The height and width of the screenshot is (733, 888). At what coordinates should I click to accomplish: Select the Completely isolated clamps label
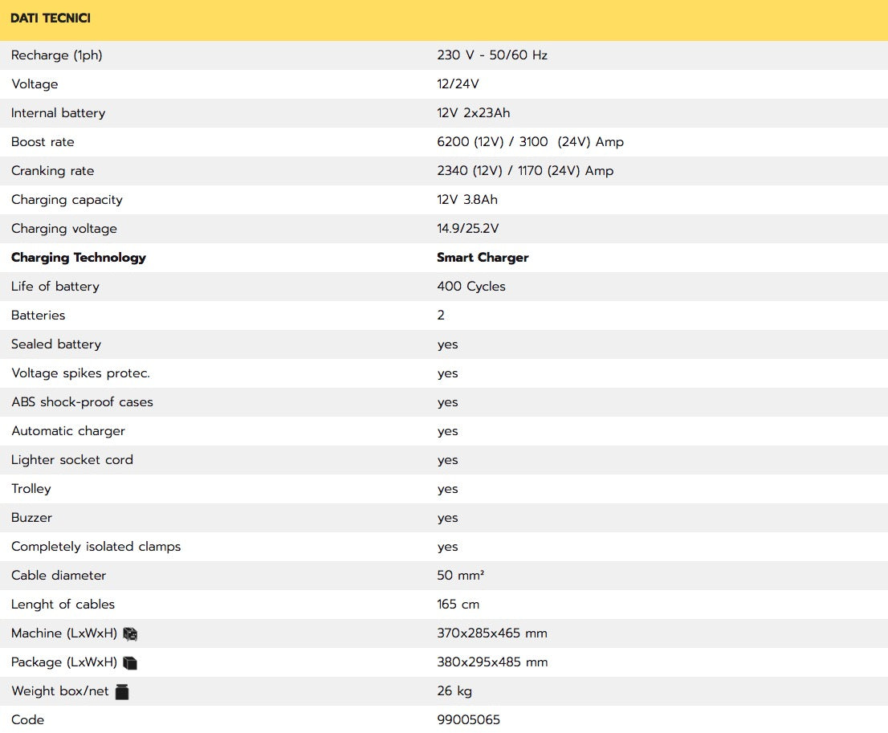click(x=96, y=547)
